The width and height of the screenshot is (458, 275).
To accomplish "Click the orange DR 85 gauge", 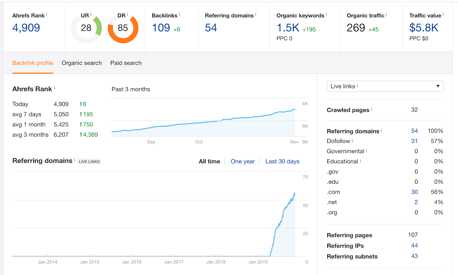I will 123,28.
